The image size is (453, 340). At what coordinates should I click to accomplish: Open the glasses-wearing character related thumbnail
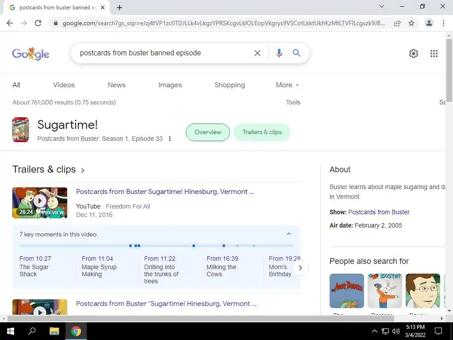[422, 291]
